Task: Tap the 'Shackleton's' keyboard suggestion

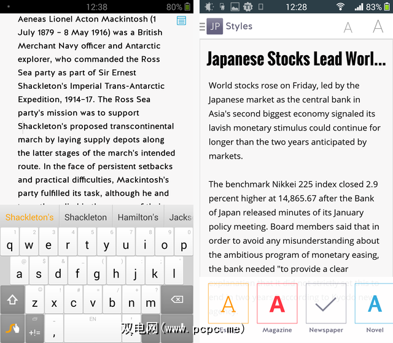Action: coord(29,217)
